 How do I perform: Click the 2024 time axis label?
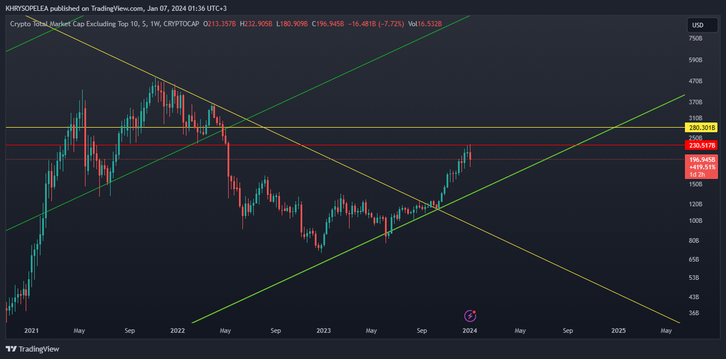pos(470,331)
